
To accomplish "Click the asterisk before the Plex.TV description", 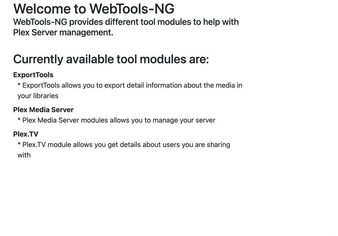I will 19,145.
